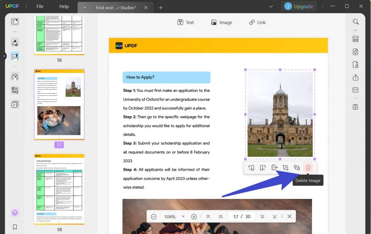Click the Share/export icon in right sidebar

click(355, 77)
